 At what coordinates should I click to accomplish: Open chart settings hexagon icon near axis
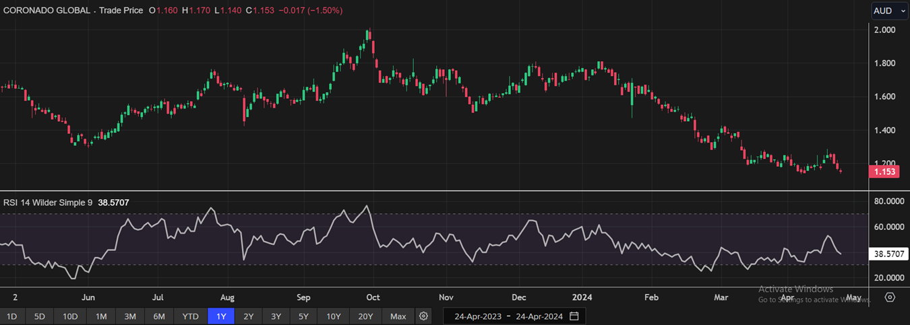[890, 297]
